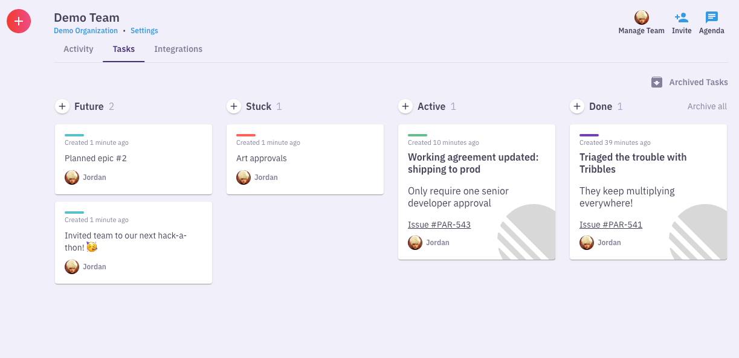
Task: Open the team Settings link
Action: pos(144,31)
